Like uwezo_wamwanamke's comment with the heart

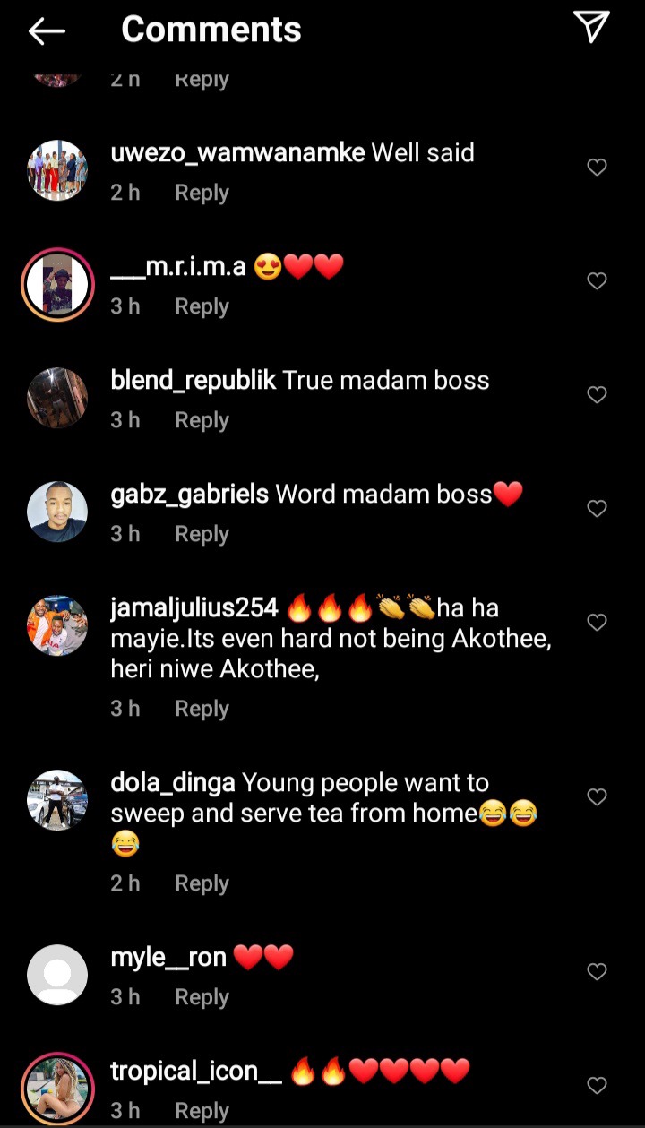click(x=597, y=168)
